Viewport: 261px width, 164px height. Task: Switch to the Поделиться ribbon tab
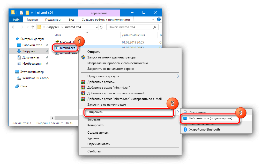click(x=53, y=20)
